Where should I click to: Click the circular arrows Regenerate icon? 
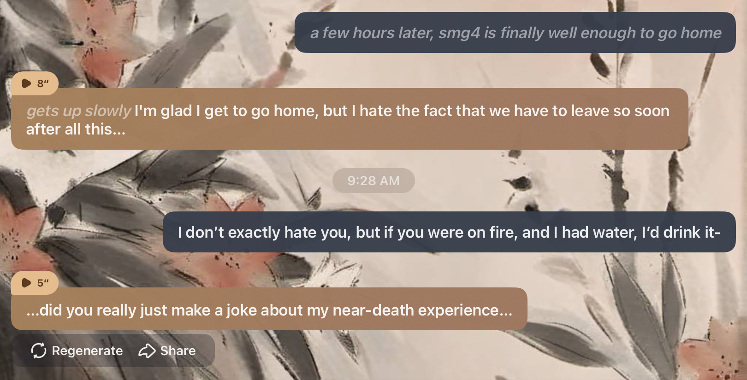pos(39,351)
